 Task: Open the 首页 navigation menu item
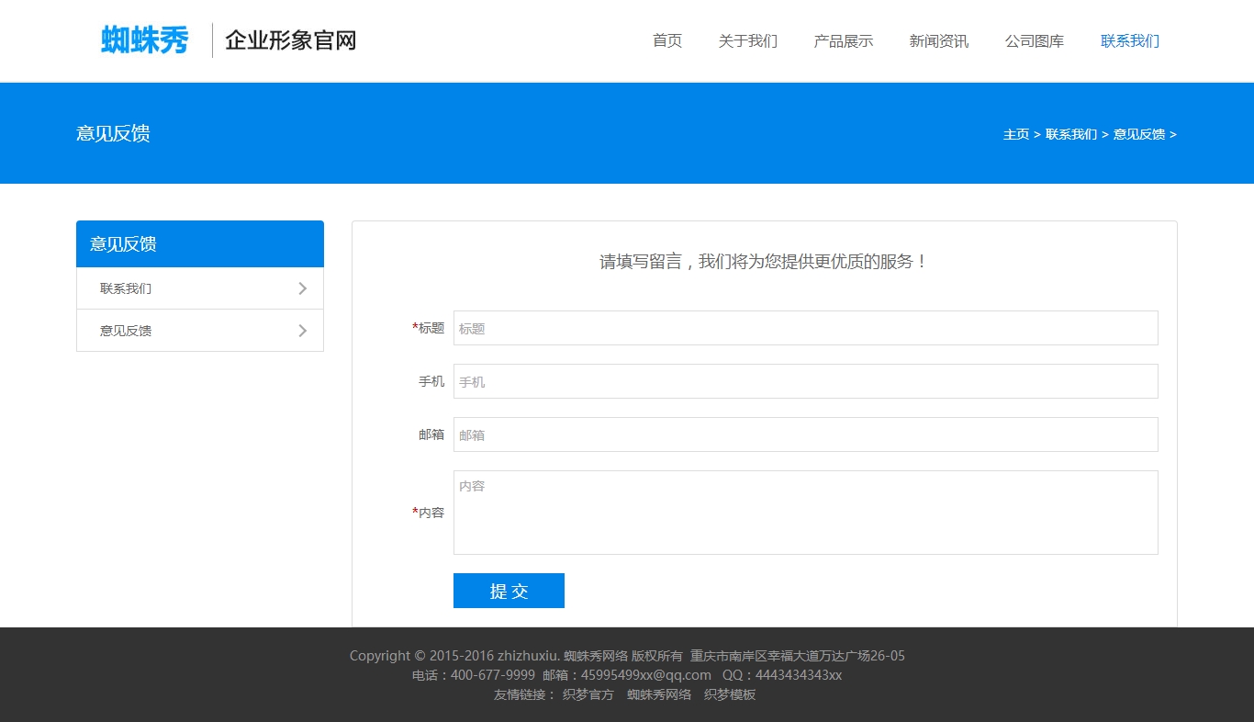point(667,41)
